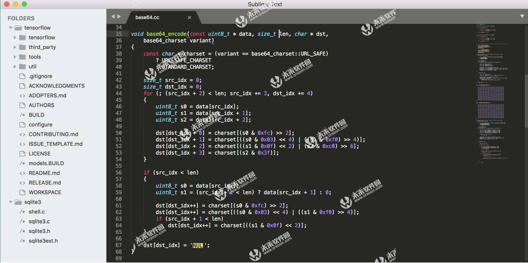Select the base64.cc tab
The height and width of the screenshot is (263, 528).
point(164,17)
